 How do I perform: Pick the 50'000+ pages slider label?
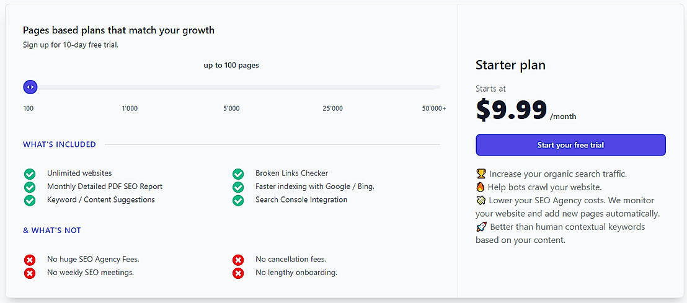(433, 108)
